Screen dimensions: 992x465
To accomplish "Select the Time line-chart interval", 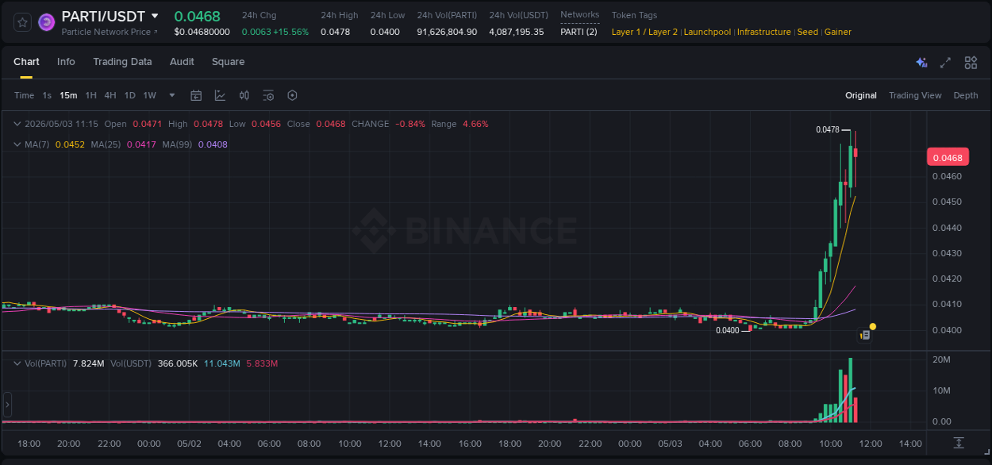I will click(x=24, y=95).
